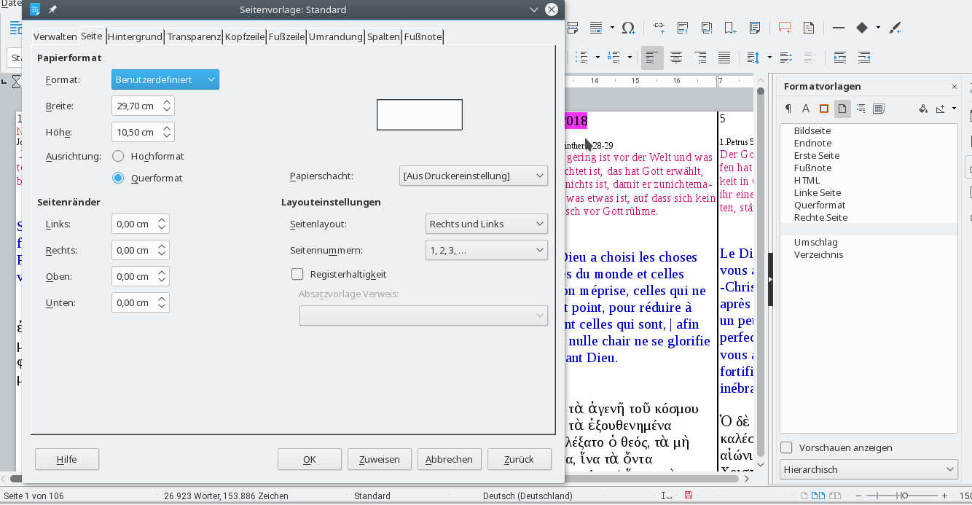
Task: Show frame styles in Formatvorlagen panel
Action: 824,109
